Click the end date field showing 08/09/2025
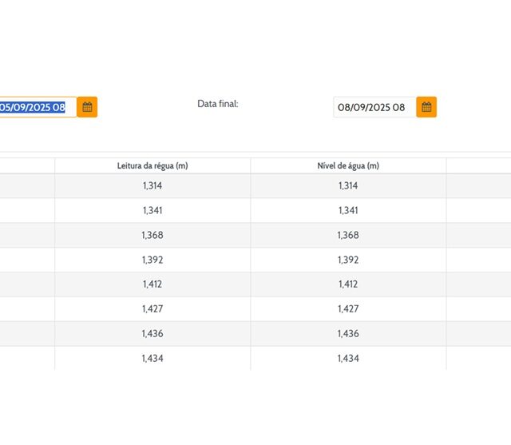Viewport: 511px width, 445px height. (x=373, y=107)
